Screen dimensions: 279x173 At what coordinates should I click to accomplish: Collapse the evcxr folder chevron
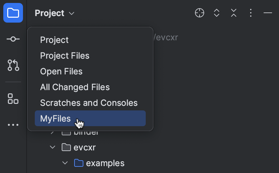53,147
